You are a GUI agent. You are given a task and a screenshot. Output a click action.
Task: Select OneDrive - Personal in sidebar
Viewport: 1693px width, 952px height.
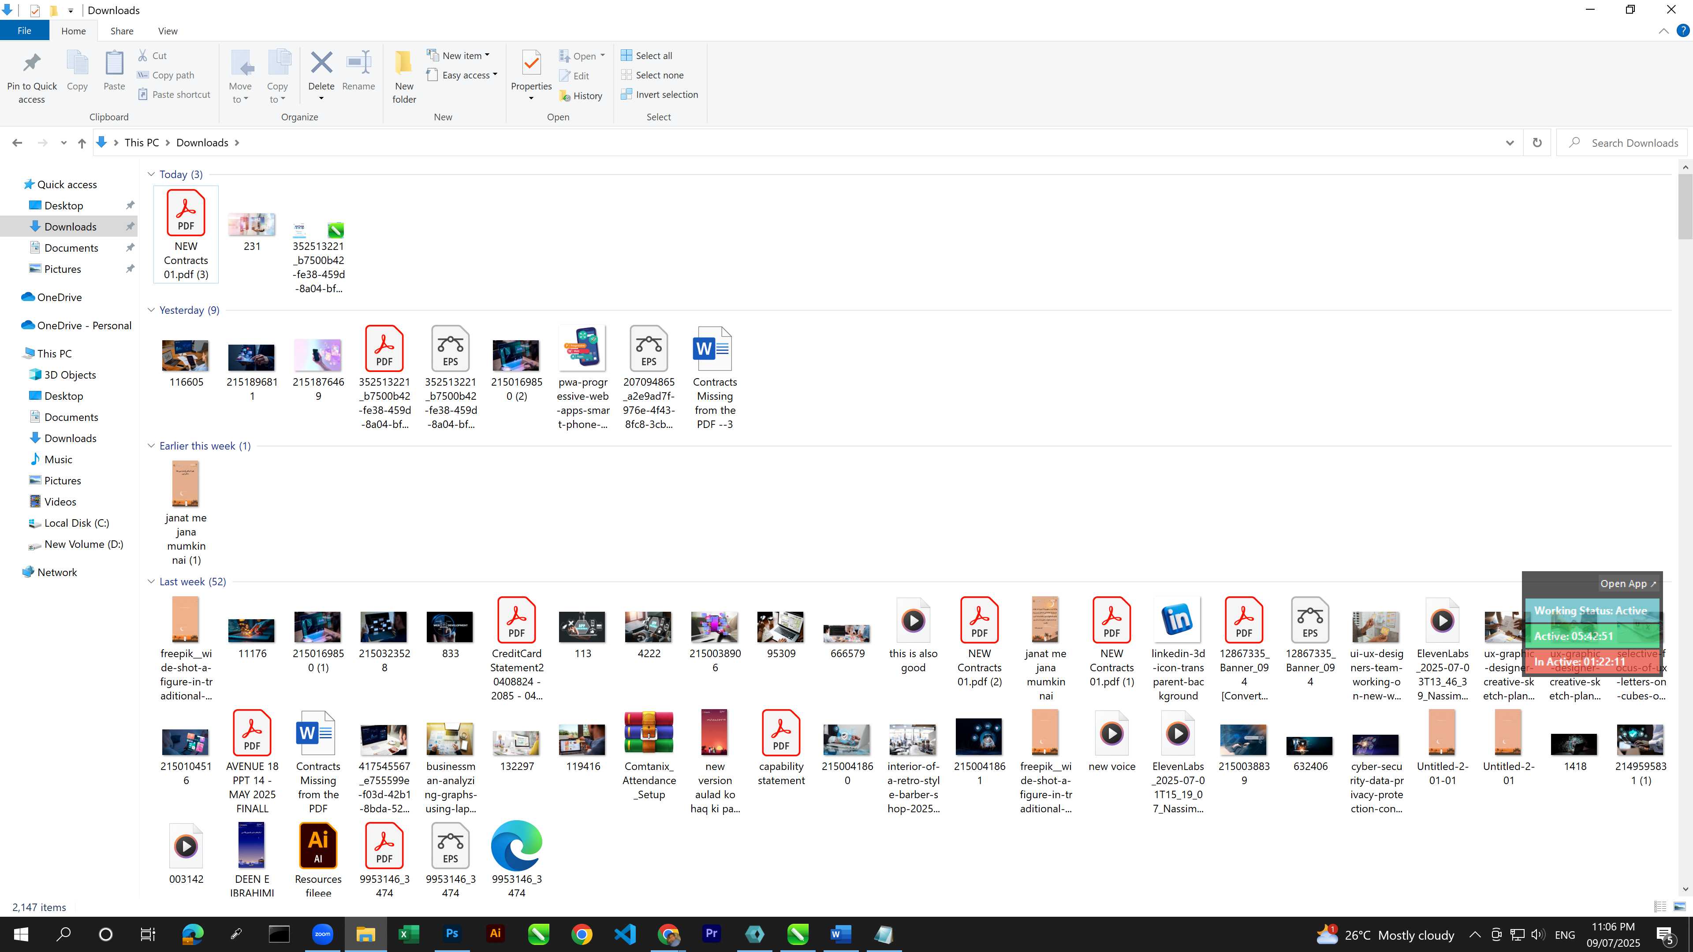click(x=84, y=325)
